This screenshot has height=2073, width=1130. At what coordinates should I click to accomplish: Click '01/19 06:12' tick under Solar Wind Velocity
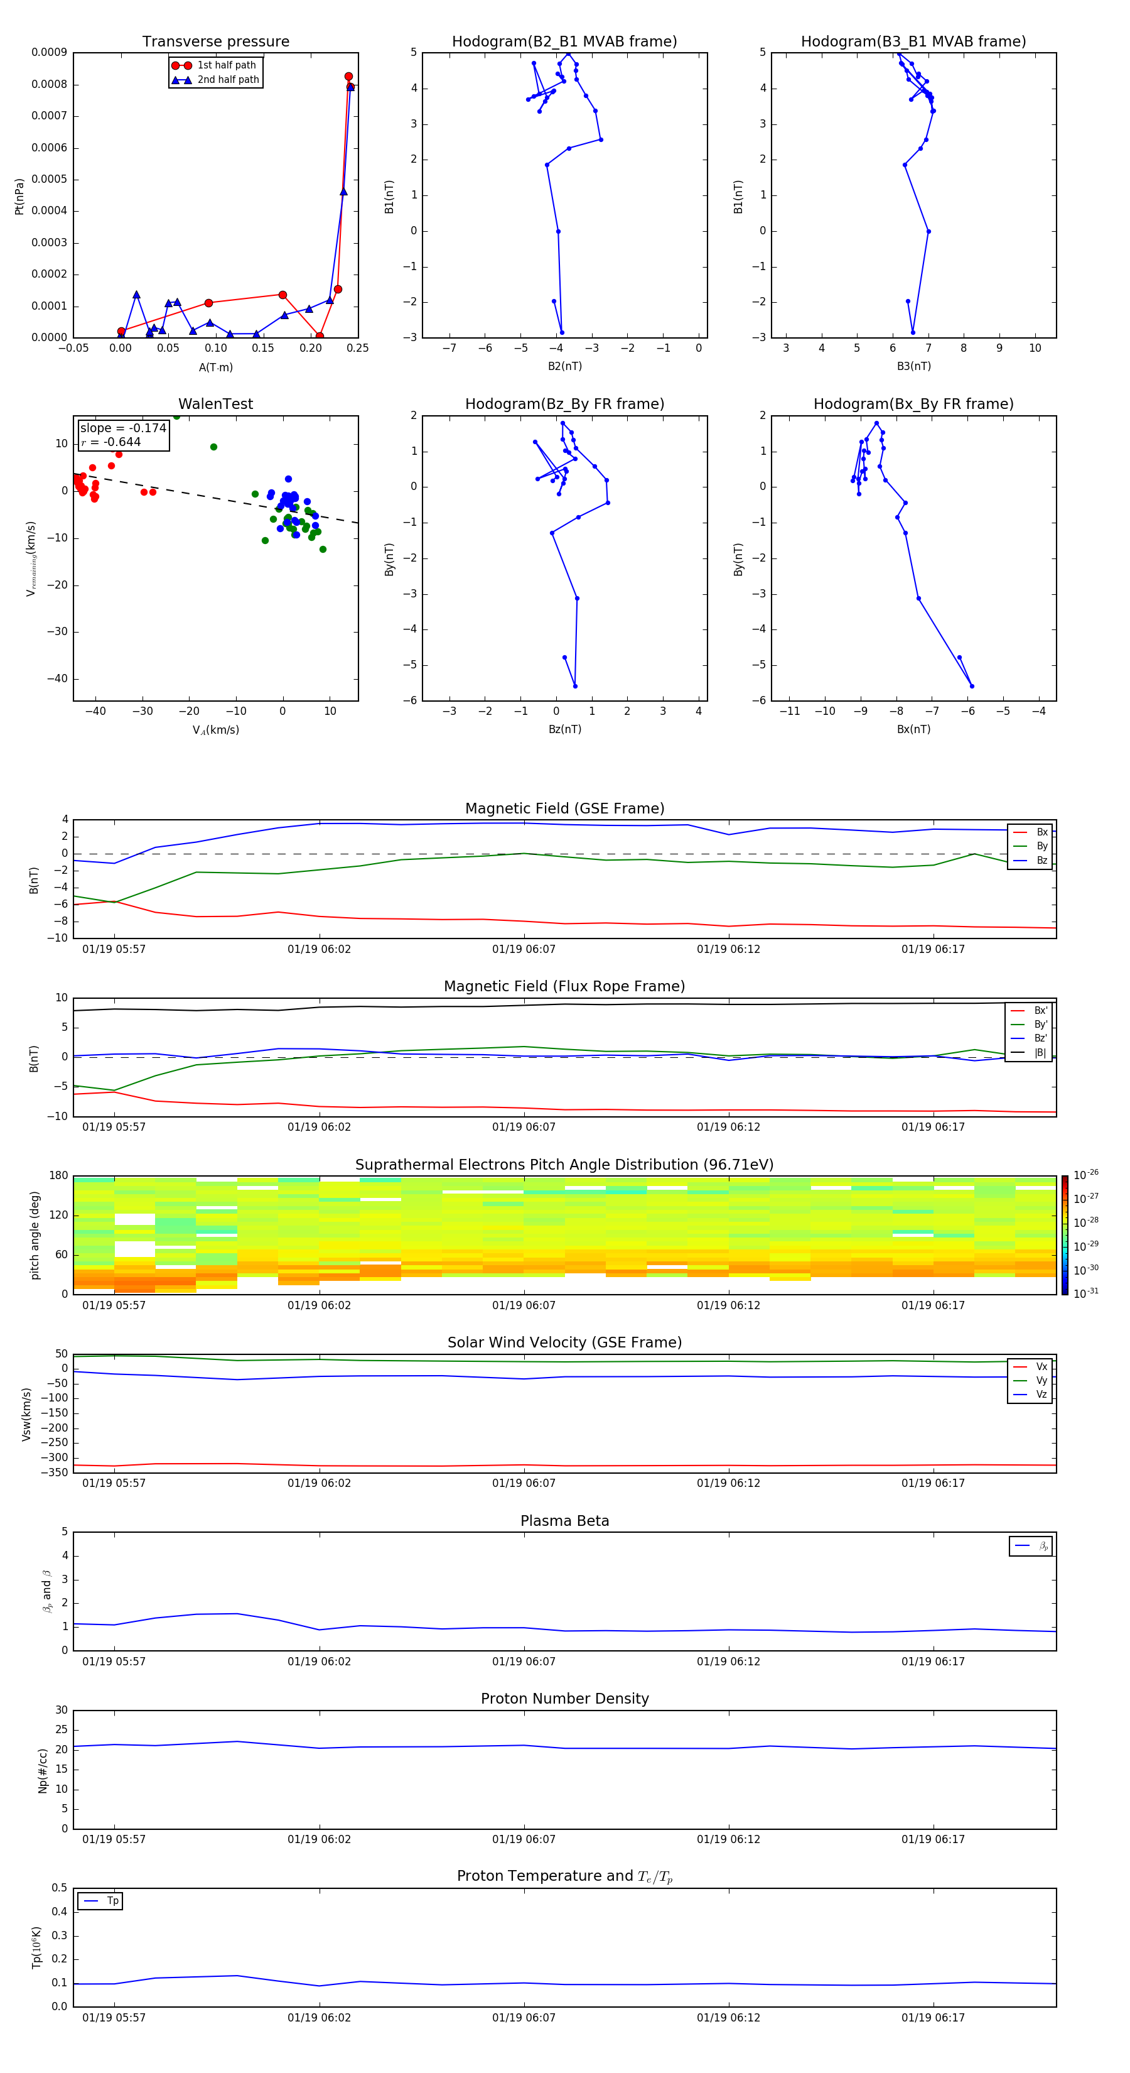click(x=729, y=1484)
